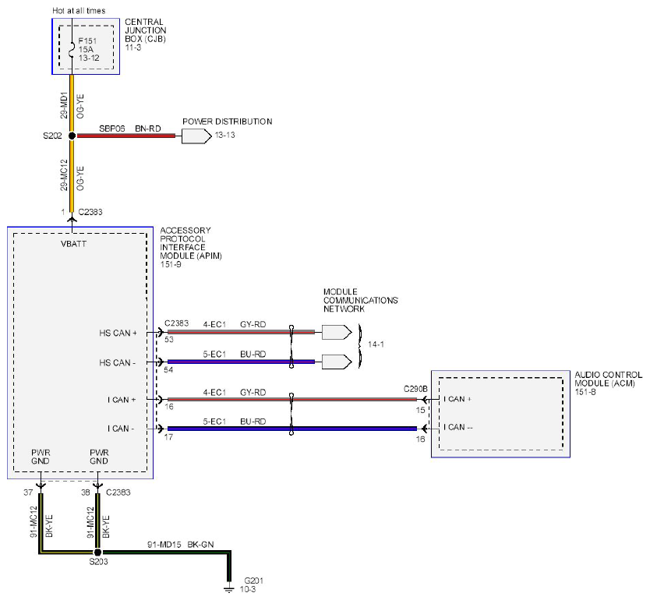Click the "S202" splice label
The height and width of the screenshot is (600, 650).
pos(52,136)
